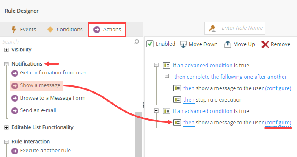The image size is (297, 157).
Task: Expand the Editable List Functionality category
Action: (x=6, y=127)
